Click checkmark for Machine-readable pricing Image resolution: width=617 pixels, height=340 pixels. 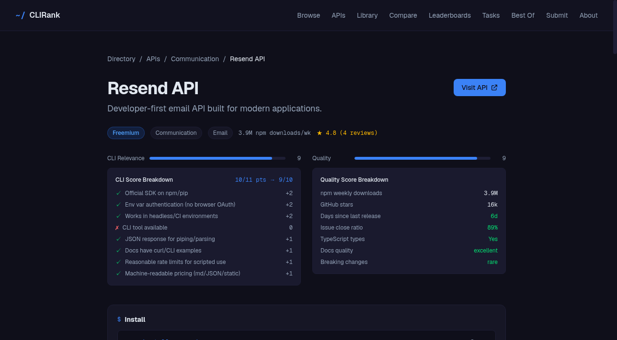pyautogui.click(x=118, y=274)
